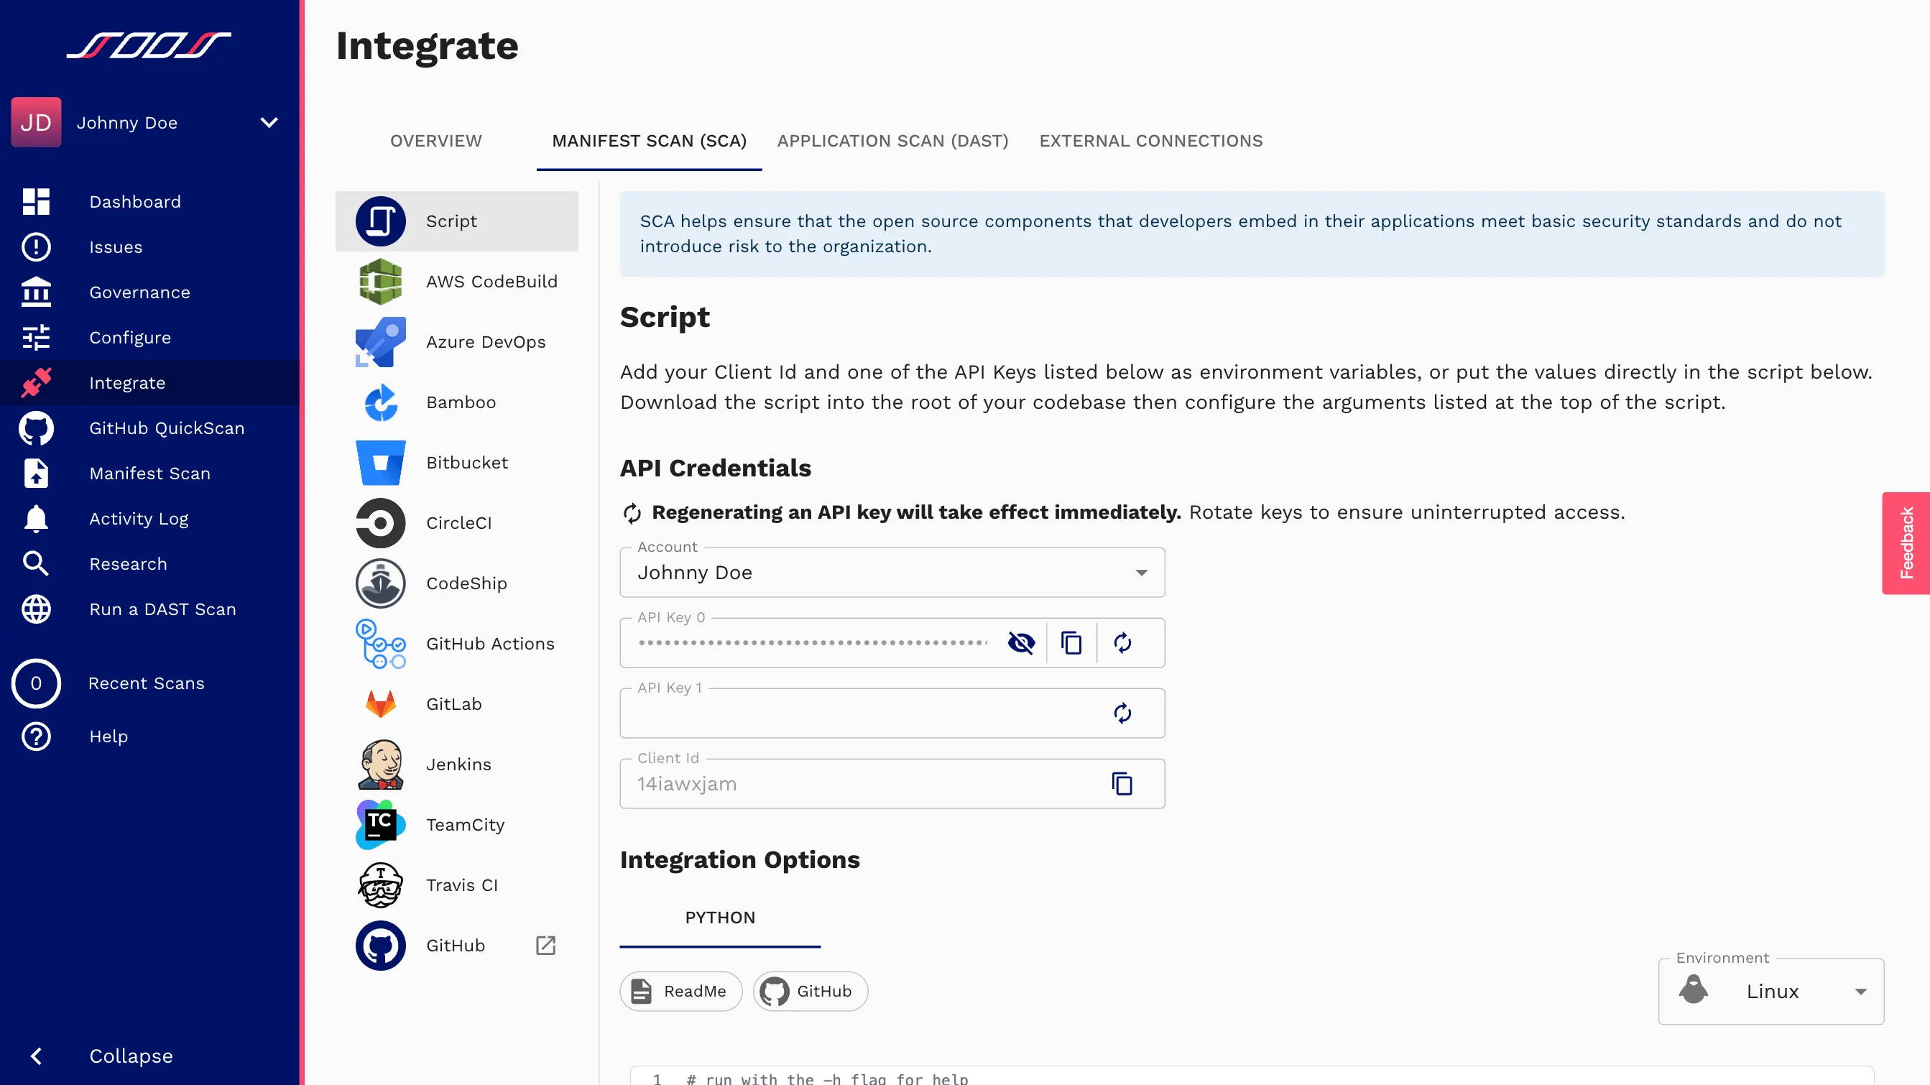The image size is (1930, 1085).
Task: Select the CircleCI integration icon
Action: click(x=381, y=523)
